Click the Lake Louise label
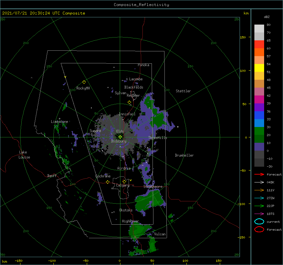The image size is (283, 265). [x=24, y=155]
